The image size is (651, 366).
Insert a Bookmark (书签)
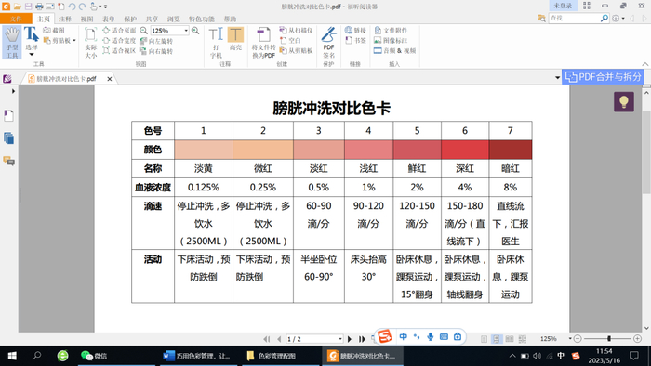[355, 41]
